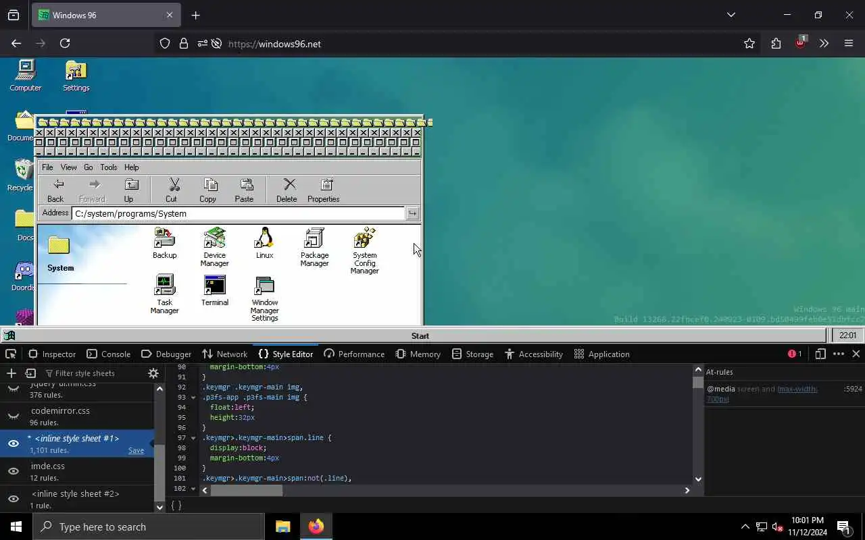
Task: Open System Config Manager icon
Action: click(364, 251)
